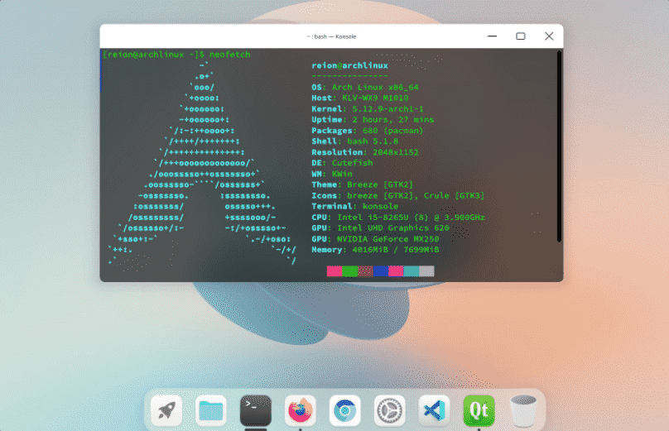Open the trash bin in the dock
Image resolution: width=669 pixels, height=431 pixels.
[523, 410]
